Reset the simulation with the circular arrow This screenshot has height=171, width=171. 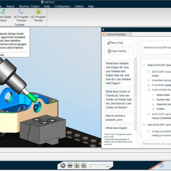click(x=63, y=165)
